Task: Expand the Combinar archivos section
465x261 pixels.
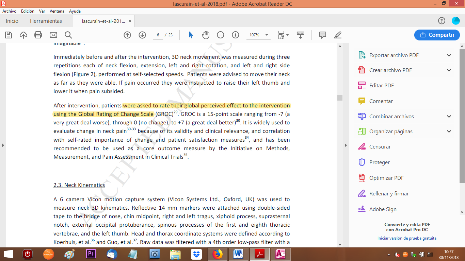Action: [449, 117]
